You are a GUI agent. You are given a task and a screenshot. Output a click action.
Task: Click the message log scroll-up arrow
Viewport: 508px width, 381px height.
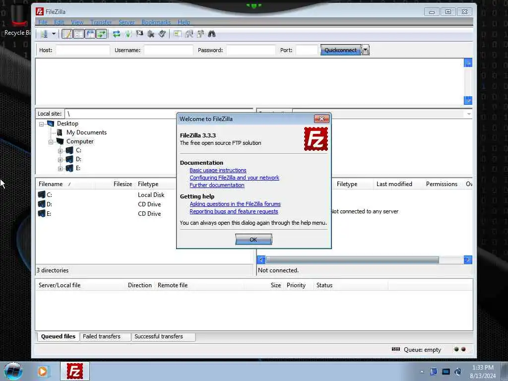click(468, 63)
